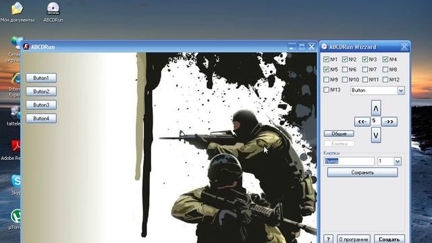Click the down arrow V button
This screenshot has height=243, width=432.
pyautogui.click(x=376, y=135)
